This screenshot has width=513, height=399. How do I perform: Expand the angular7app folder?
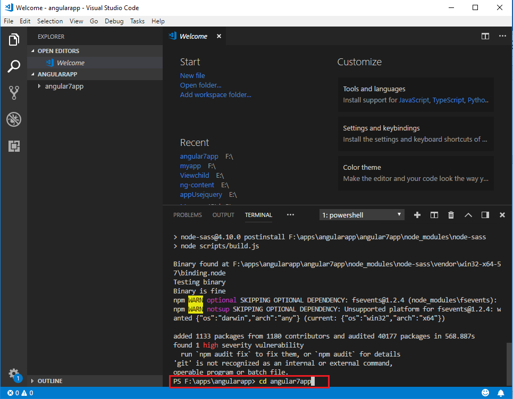pyautogui.click(x=64, y=86)
